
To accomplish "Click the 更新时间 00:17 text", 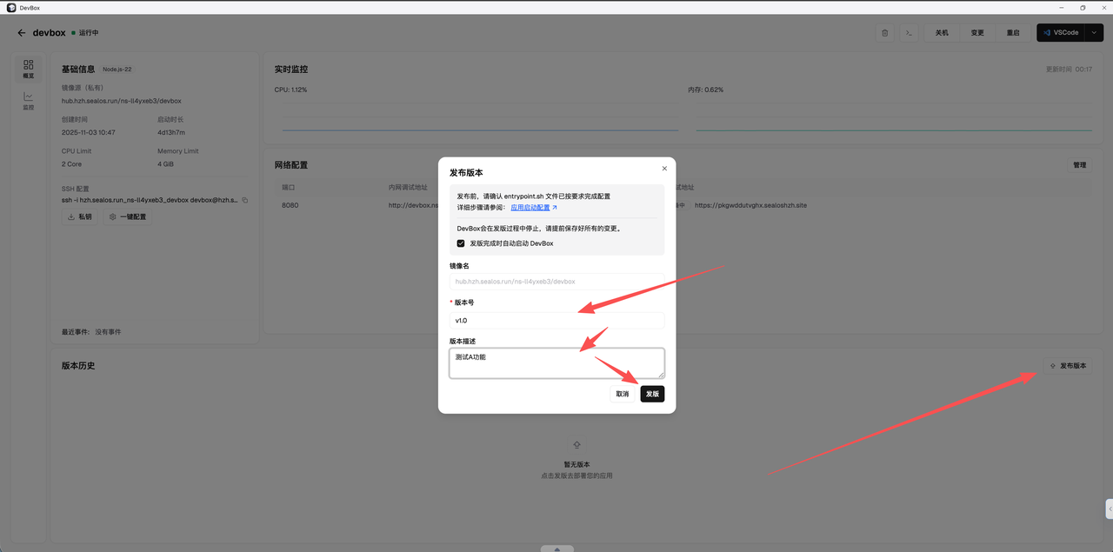I will (1069, 70).
